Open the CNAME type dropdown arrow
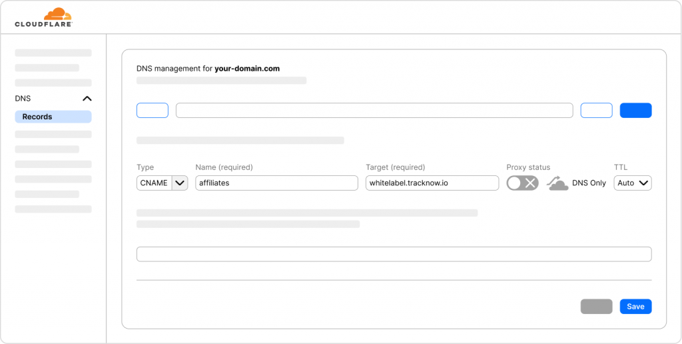The height and width of the screenshot is (344, 682). 180,183
